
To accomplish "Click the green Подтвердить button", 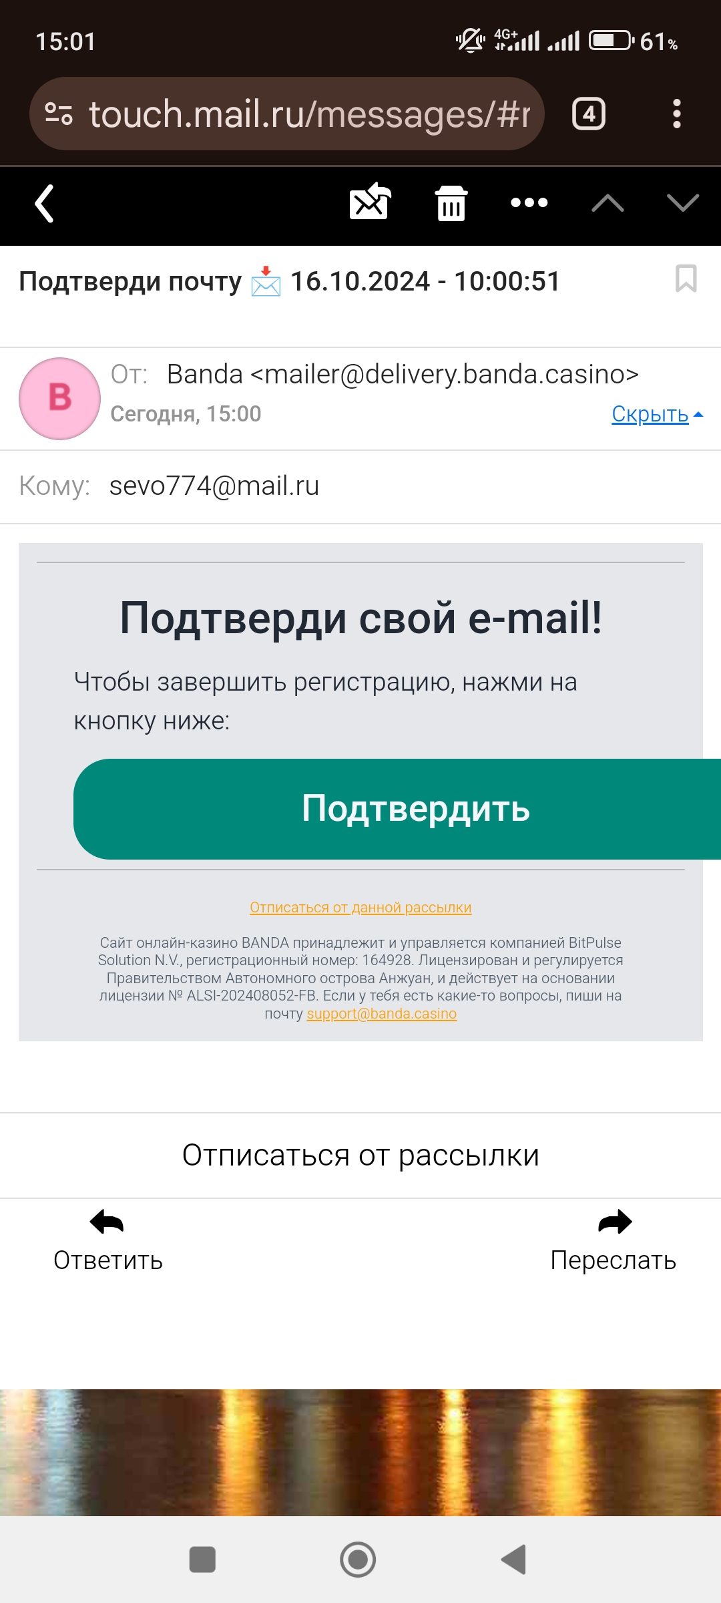I will click(x=397, y=809).
